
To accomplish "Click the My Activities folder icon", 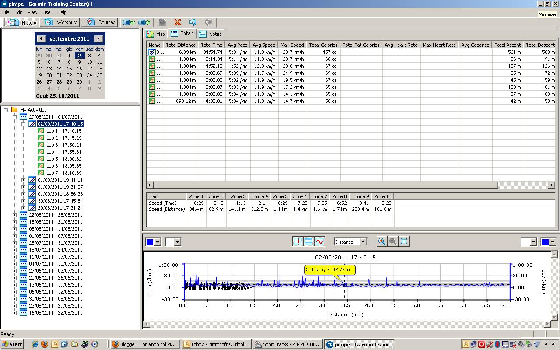I will pyautogui.click(x=14, y=110).
